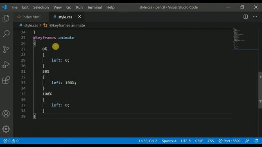Screen dimensions: 262x147
Task: Open the Extensions view
Action: [6, 80]
